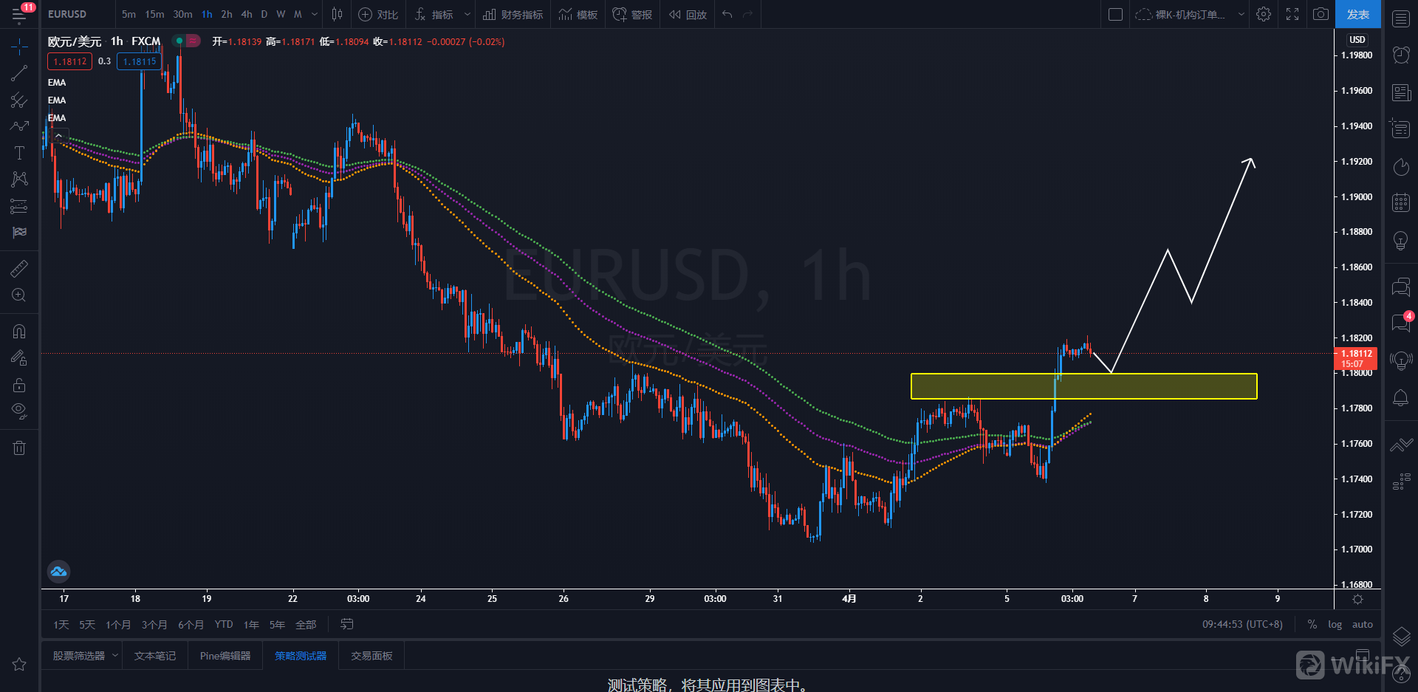Open the USD currency selector
Screen dimensions: 1418x692
pos(1357,40)
